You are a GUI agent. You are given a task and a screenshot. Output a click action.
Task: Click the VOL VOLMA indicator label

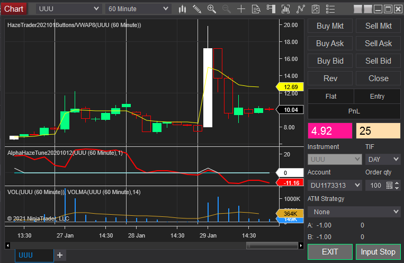(x=74, y=192)
